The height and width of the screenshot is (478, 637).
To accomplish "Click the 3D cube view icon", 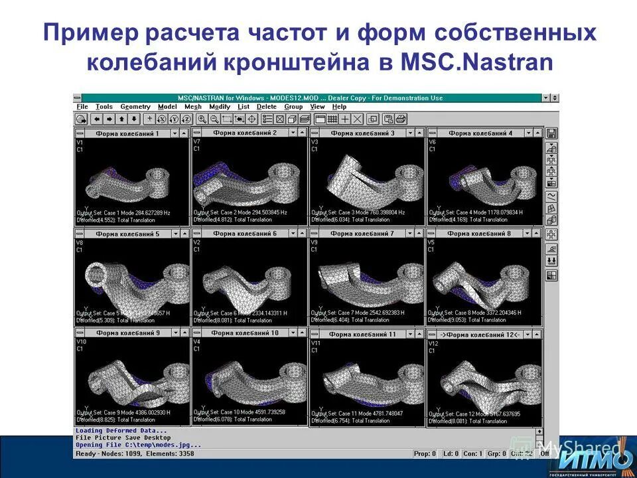I will point(292,119).
